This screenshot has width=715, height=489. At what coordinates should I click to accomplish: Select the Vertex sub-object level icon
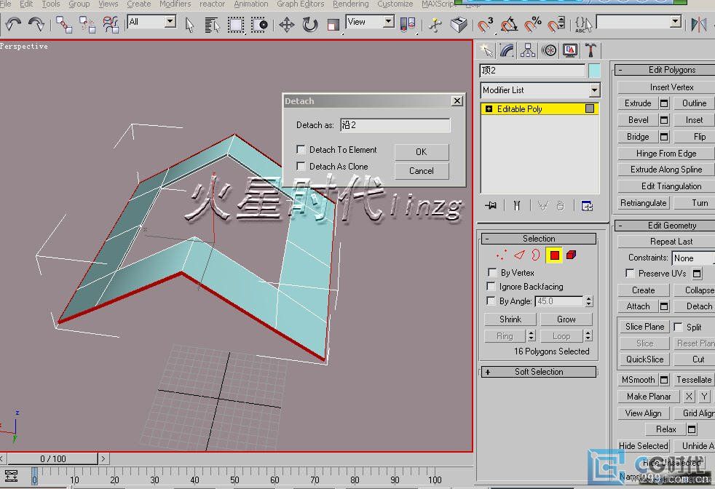[501, 255]
